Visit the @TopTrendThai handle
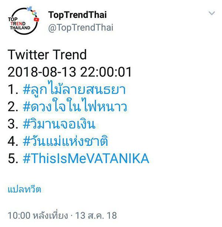The width and height of the screenshot is (222, 227). (x=81, y=27)
